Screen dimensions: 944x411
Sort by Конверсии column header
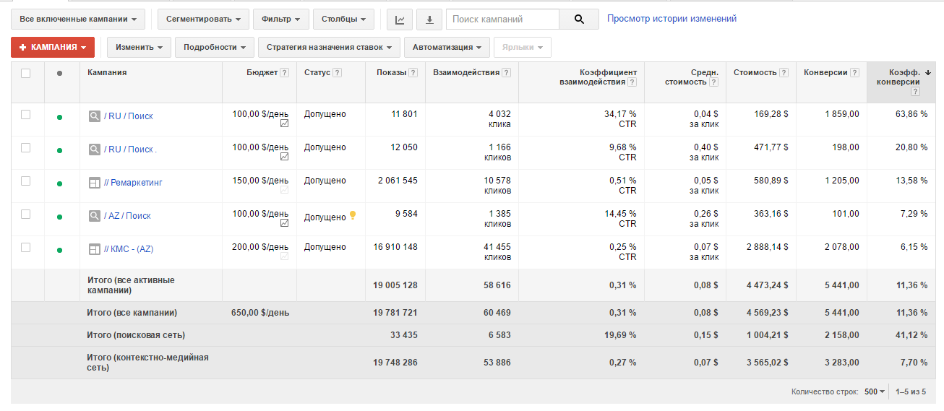825,72
